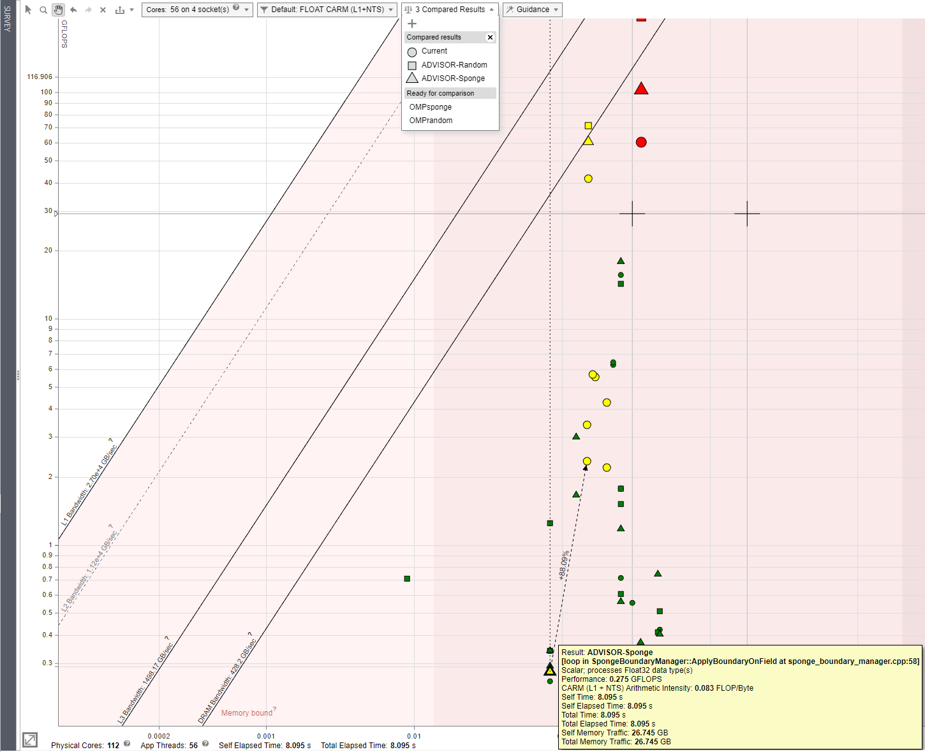
Task: Open the Default: FLOAT CARM (L1+NTS) filter dropdown
Action: pyautogui.click(x=327, y=10)
